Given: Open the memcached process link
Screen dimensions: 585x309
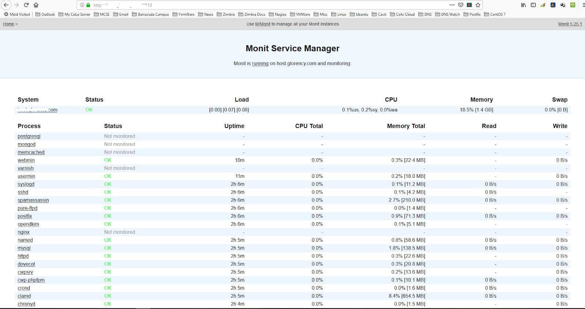Looking at the screenshot, I should [x=31, y=152].
